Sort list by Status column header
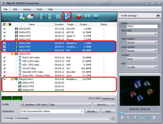 [104, 24]
